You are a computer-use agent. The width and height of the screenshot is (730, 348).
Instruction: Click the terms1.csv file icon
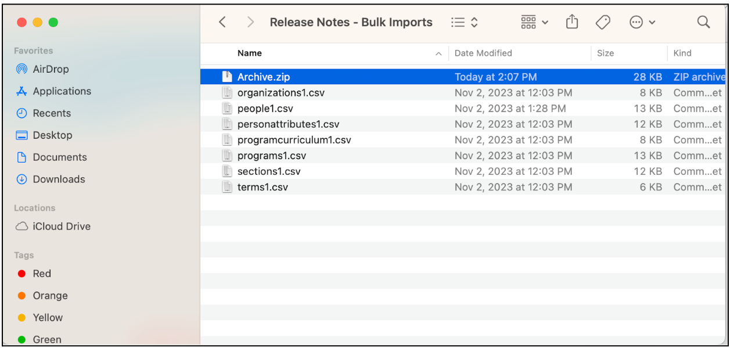tap(227, 186)
